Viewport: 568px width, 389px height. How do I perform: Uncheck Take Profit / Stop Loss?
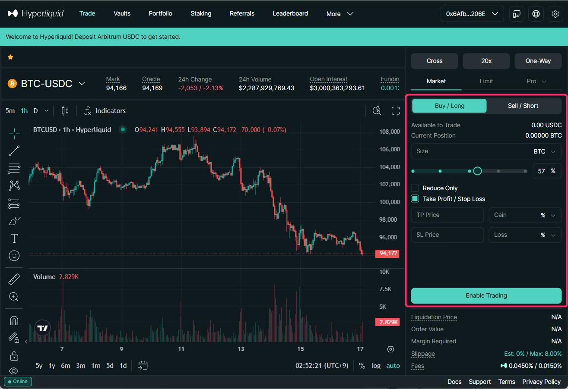pyautogui.click(x=415, y=199)
